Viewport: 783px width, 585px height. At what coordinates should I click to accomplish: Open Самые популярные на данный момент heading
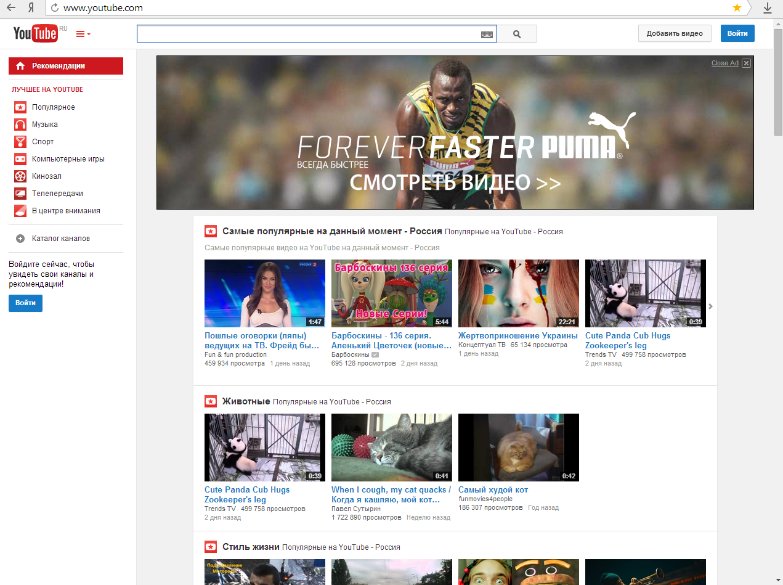tap(332, 232)
